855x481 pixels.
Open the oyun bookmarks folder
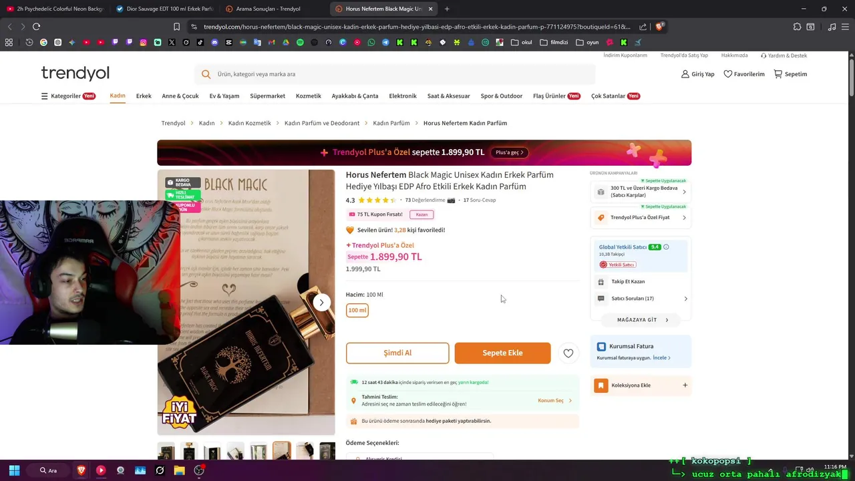(587, 42)
